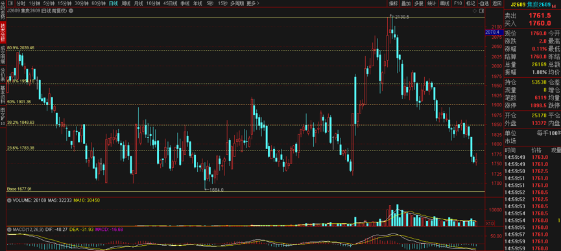Screen dimensions: 561x251
Task: Select the 1分钟 period tab
Action: (34, 3)
